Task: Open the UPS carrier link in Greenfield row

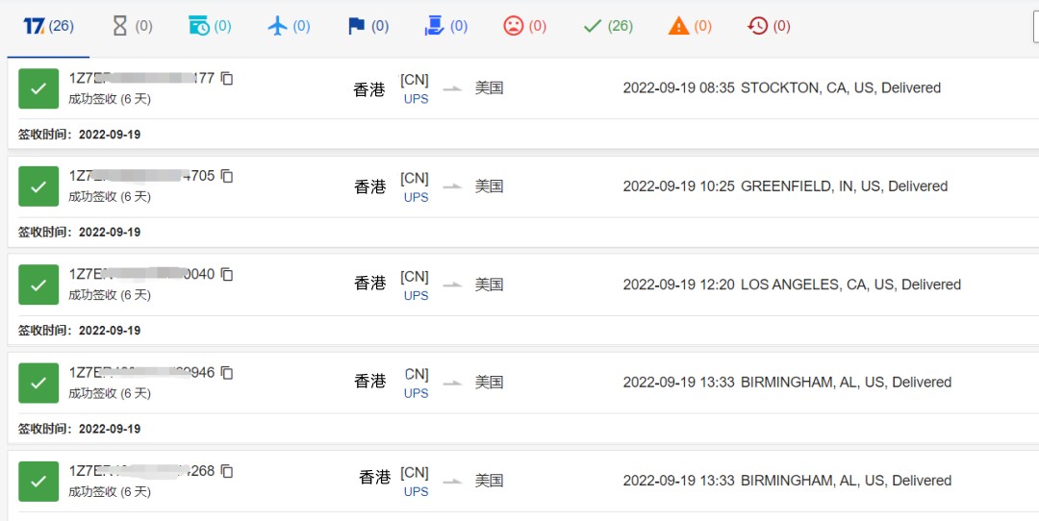Action: click(x=416, y=197)
